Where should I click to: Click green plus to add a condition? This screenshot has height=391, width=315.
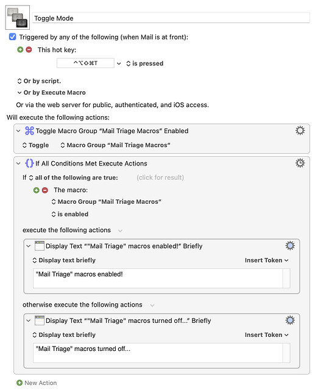click(37, 190)
